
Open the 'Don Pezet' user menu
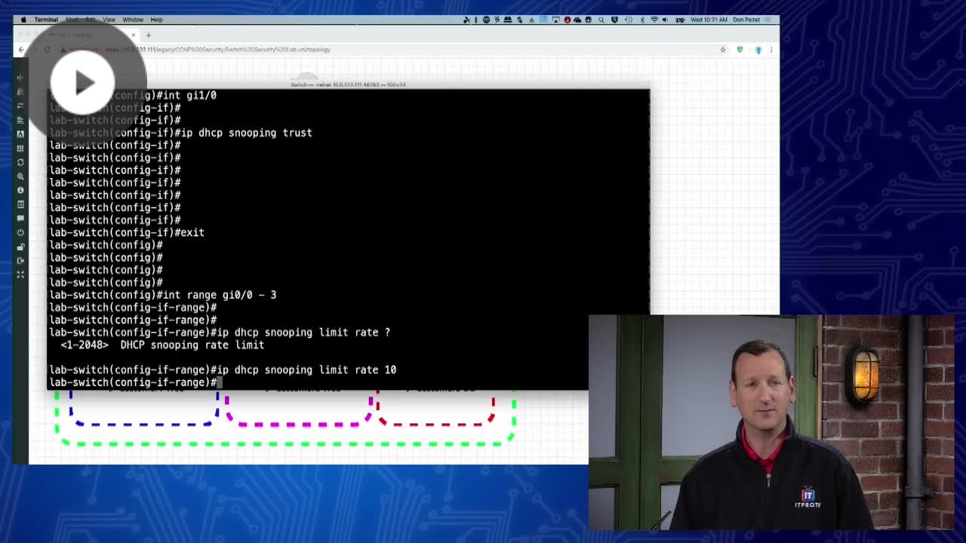point(746,20)
